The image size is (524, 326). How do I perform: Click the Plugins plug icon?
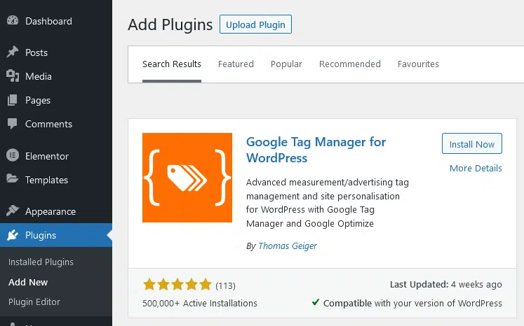13,235
